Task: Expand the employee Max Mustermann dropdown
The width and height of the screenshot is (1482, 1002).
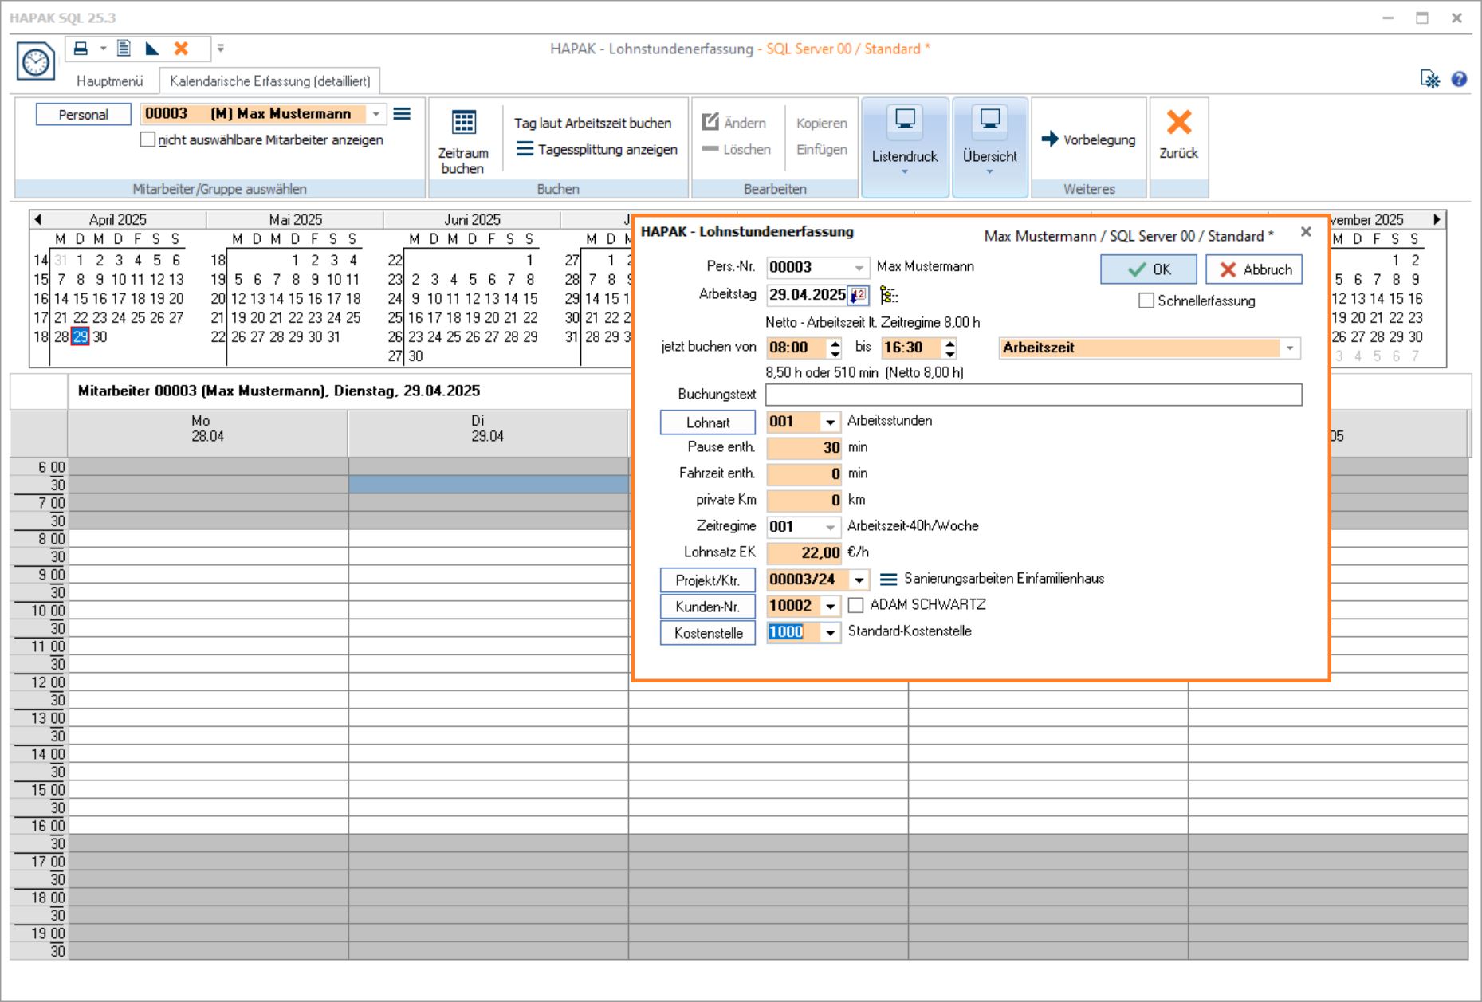Action: tap(376, 114)
